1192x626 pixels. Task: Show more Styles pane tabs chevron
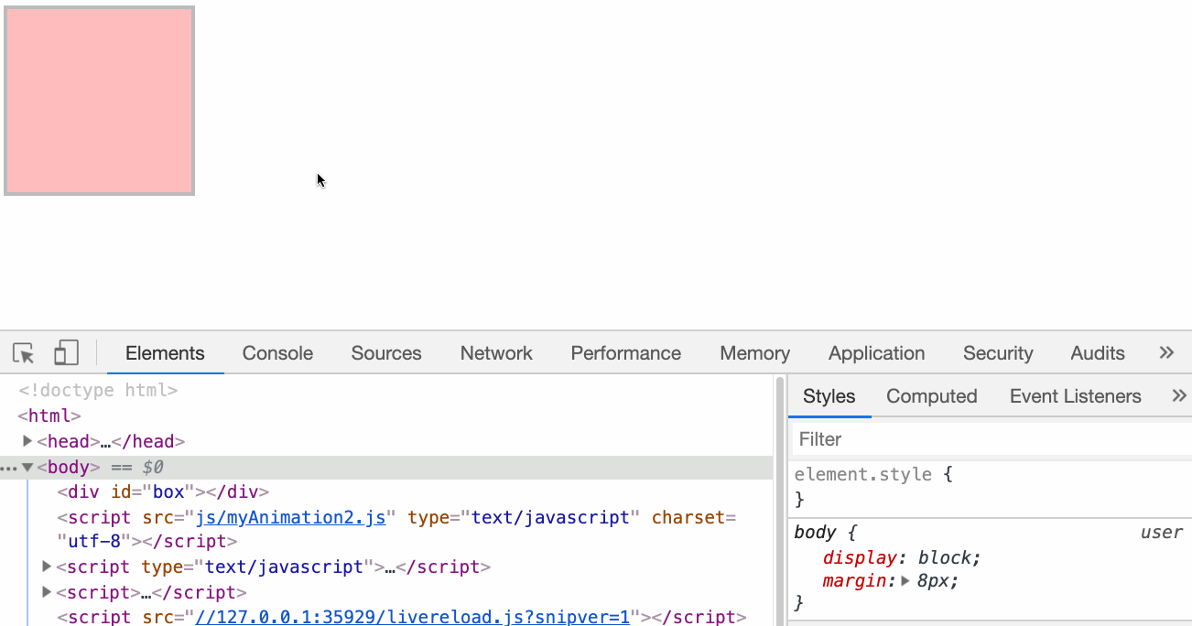tap(1179, 396)
